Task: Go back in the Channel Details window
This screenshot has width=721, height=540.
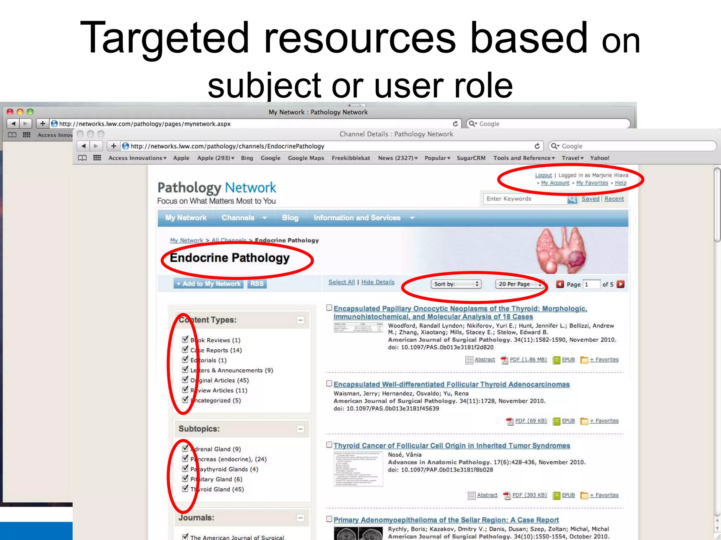Action: (x=83, y=146)
